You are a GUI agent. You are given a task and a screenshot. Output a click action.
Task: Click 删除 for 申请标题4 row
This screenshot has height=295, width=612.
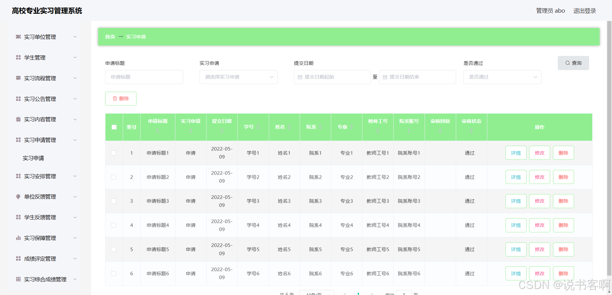pyautogui.click(x=563, y=225)
